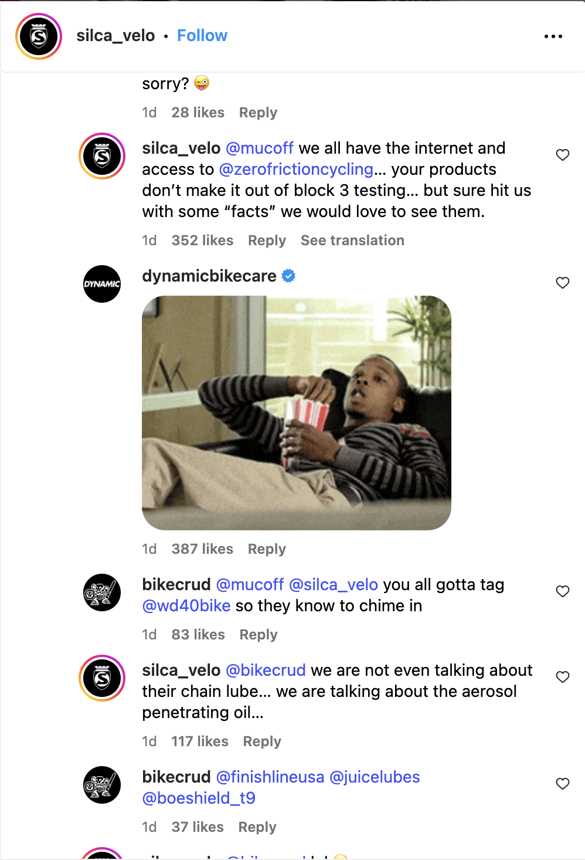Click the dynamicbikecare verified badge
Image resolution: width=585 pixels, height=860 pixels.
click(288, 276)
